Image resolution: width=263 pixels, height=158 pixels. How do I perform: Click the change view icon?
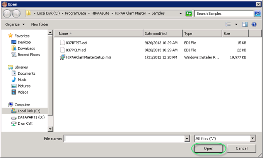point(229,24)
